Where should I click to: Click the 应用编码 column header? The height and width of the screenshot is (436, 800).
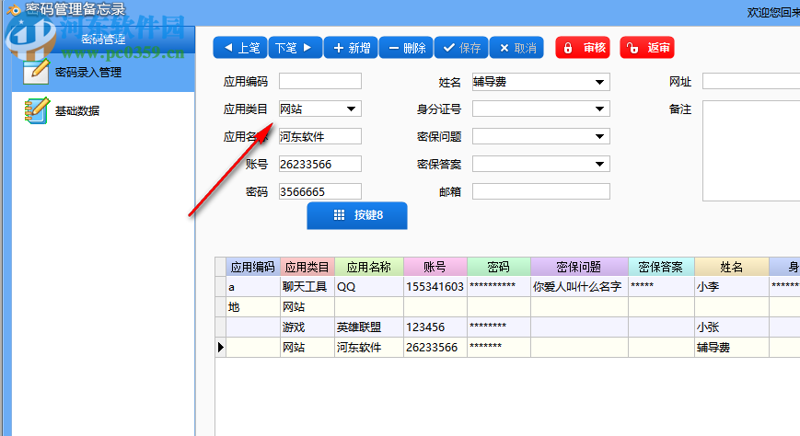[252, 267]
